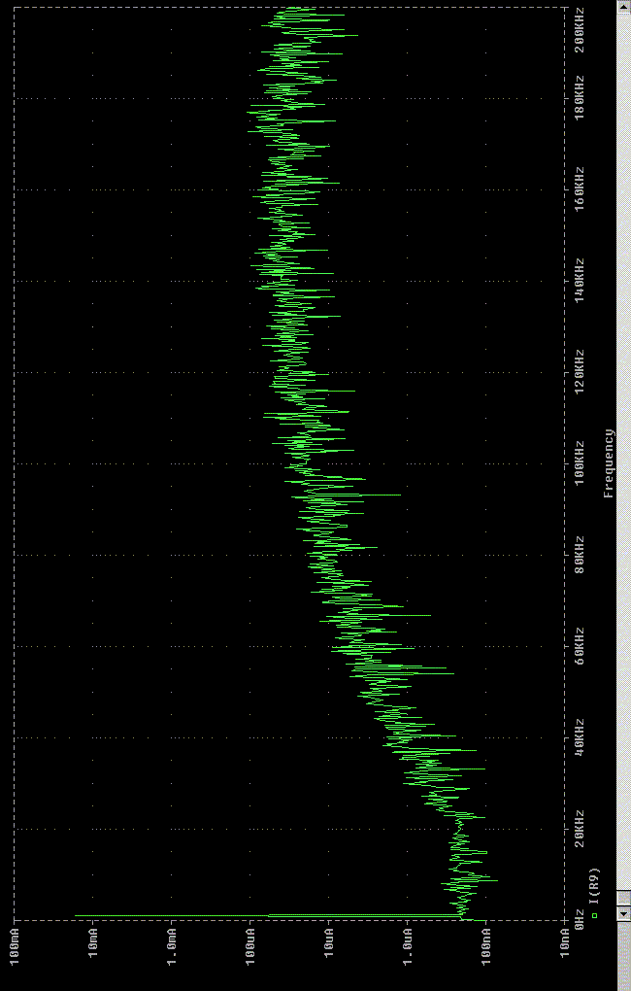The image size is (631, 991).
Task: Click the 120KHz frequency axis label
Action: (x=580, y=371)
